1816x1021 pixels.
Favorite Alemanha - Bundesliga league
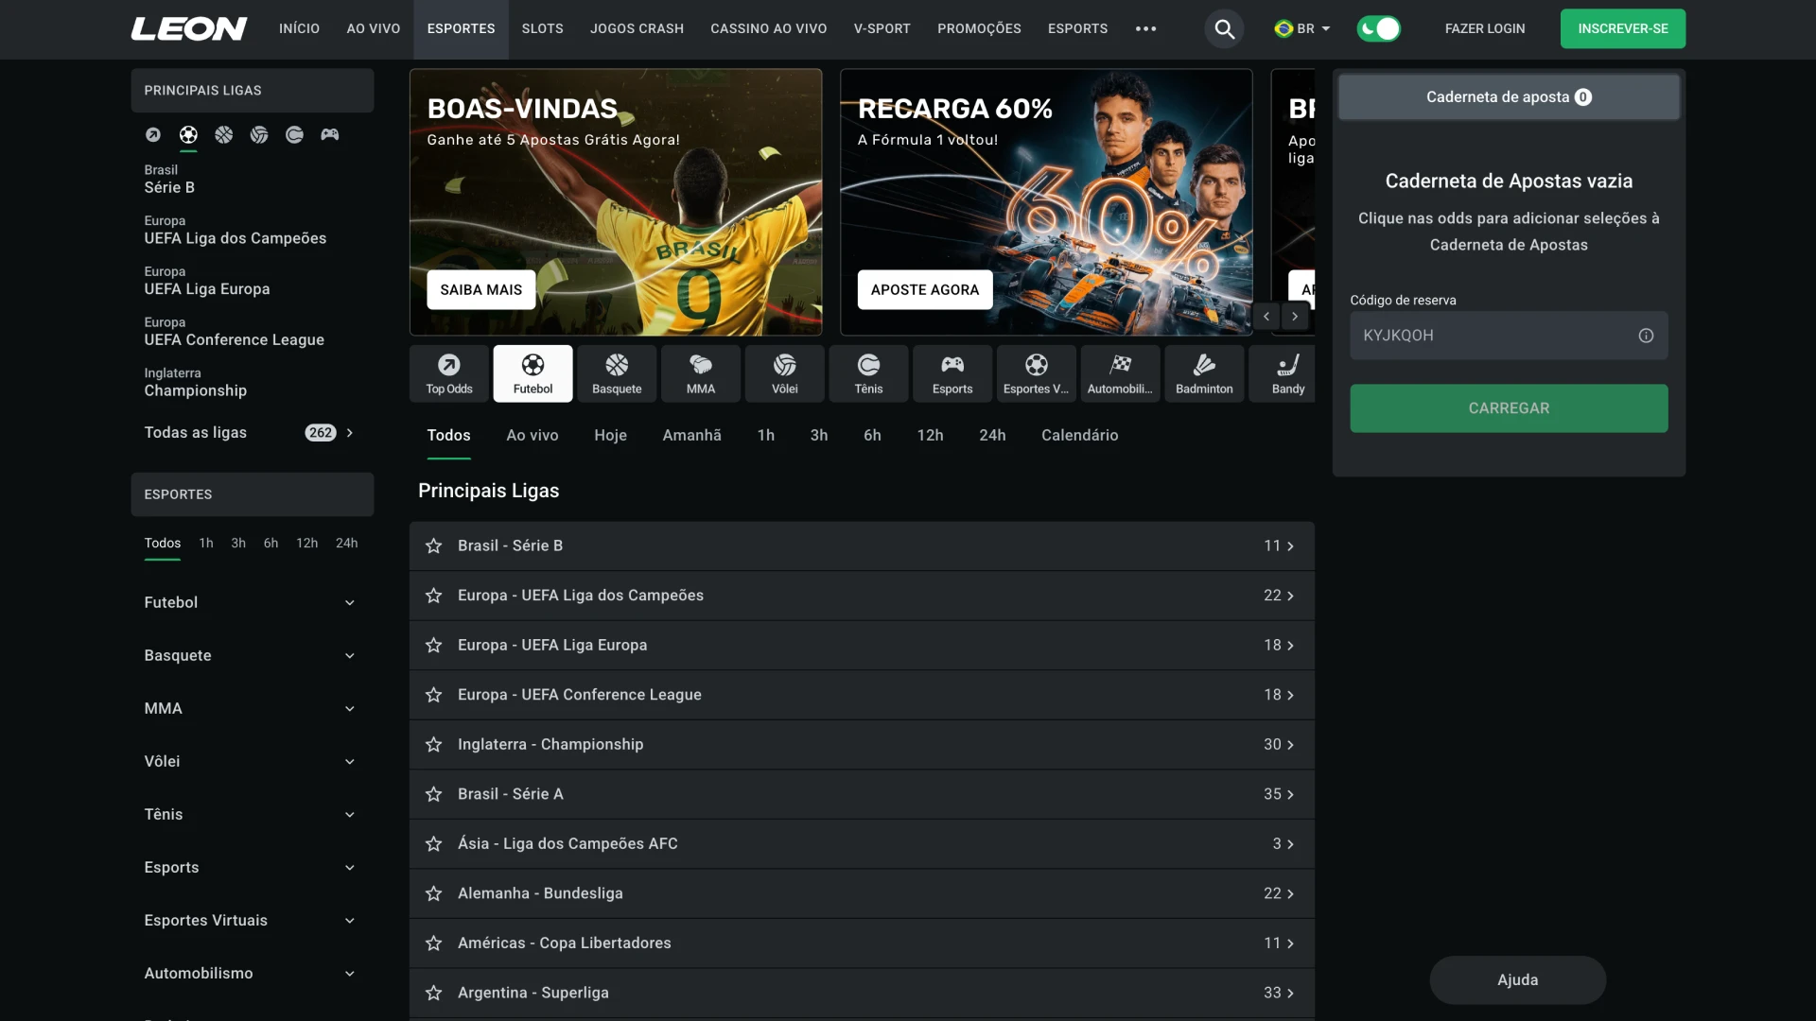point(434,893)
